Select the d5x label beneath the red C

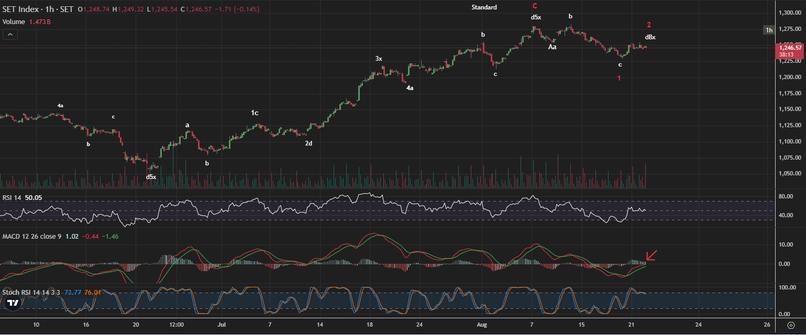(536, 17)
